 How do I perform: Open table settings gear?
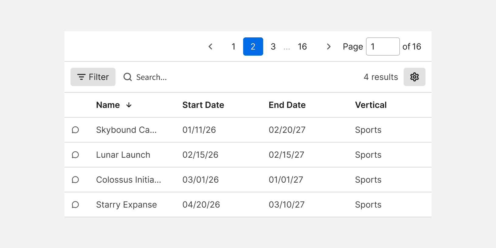click(x=414, y=77)
